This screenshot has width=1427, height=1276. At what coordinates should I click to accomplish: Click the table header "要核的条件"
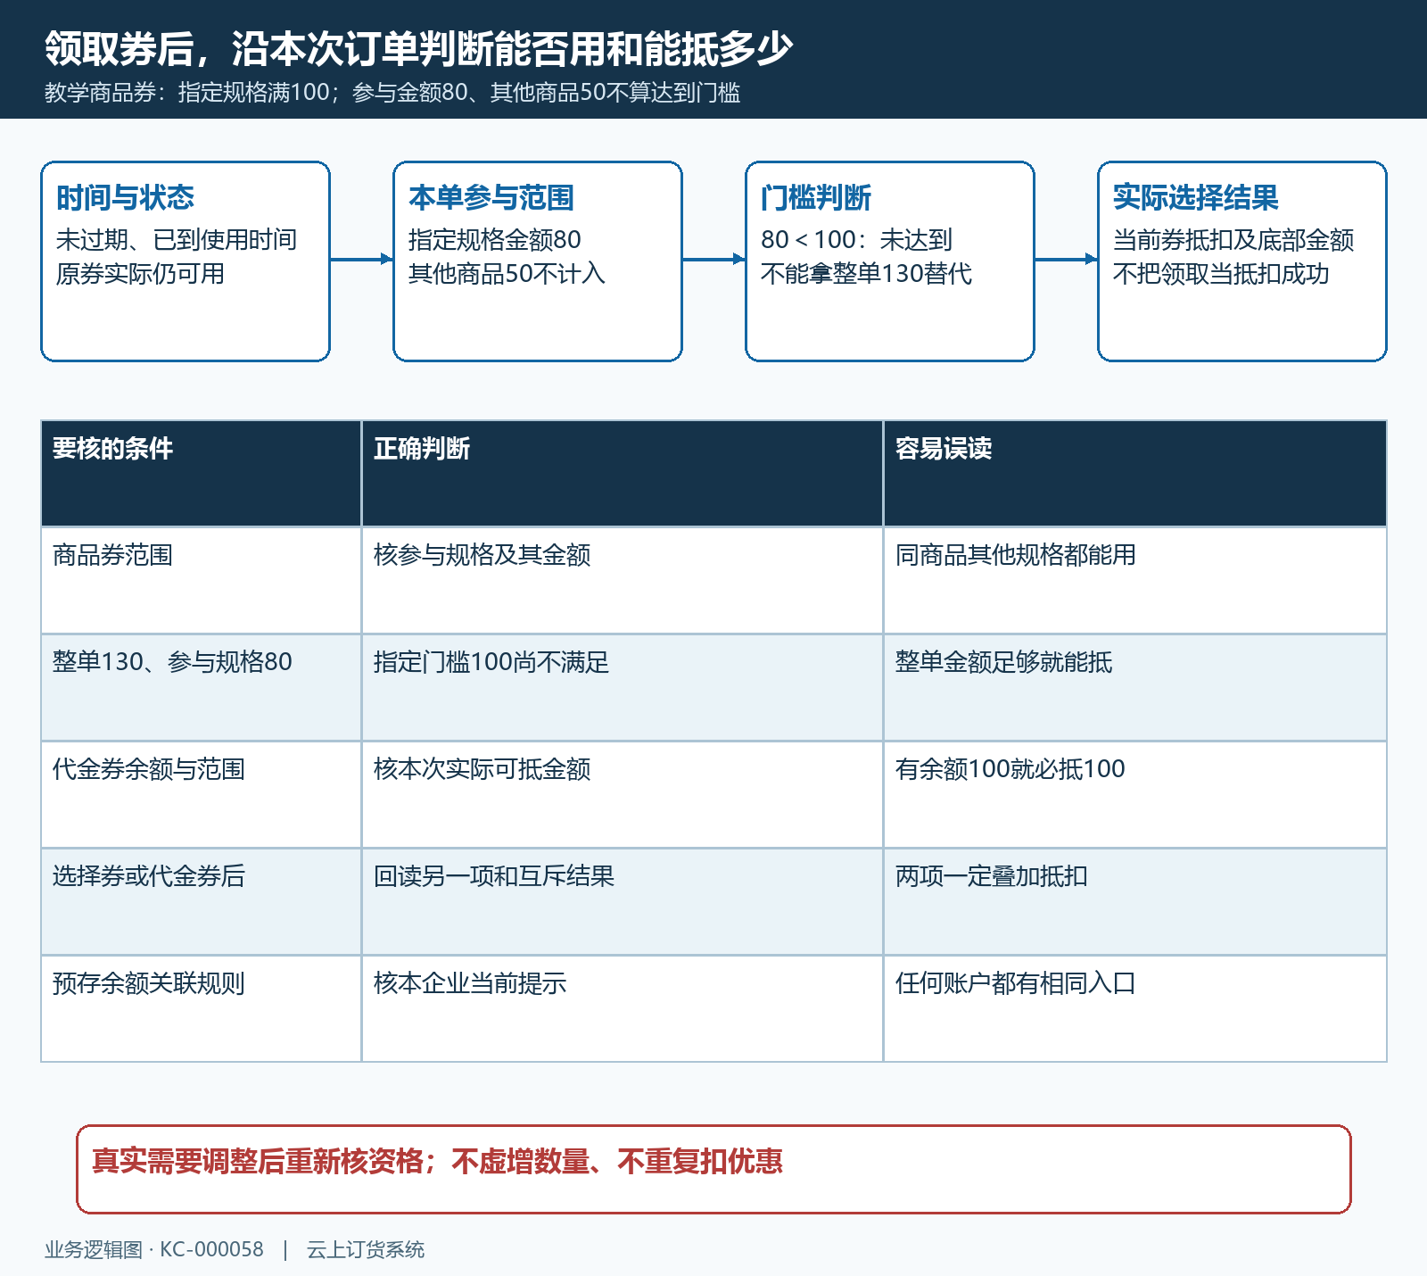click(201, 473)
